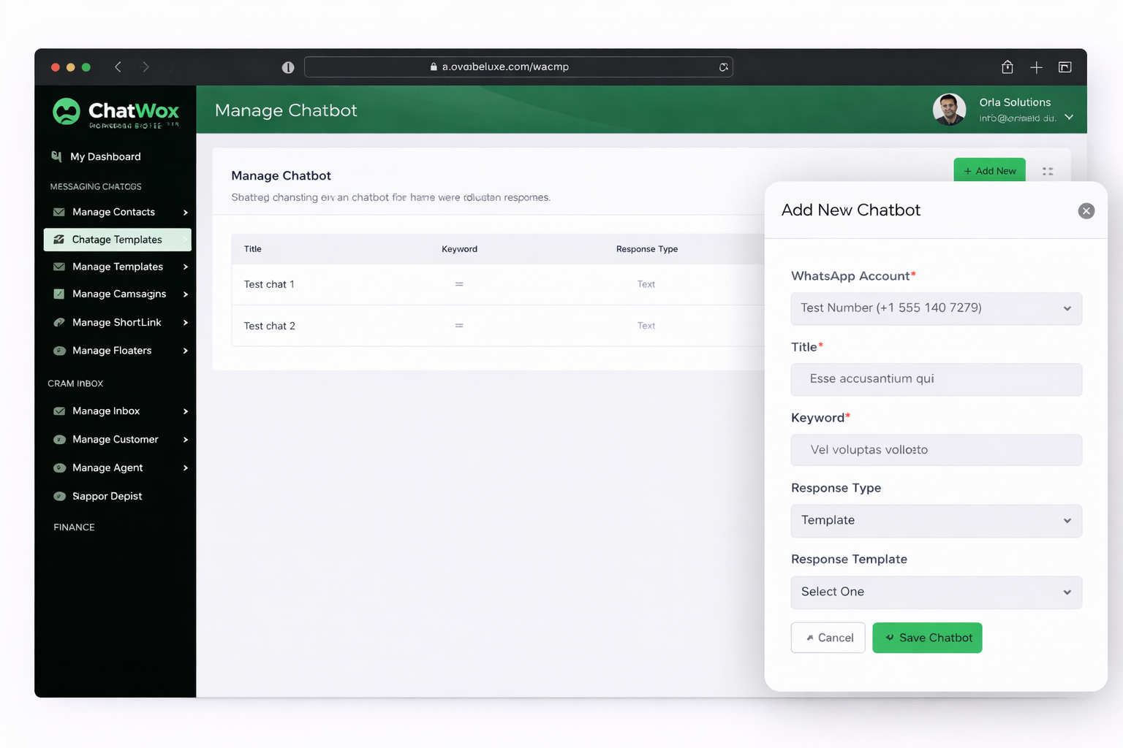The height and width of the screenshot is (748, 1123).
Task: Click the browser back arrow
Action: pyautogui.click(x=118, y=67)
